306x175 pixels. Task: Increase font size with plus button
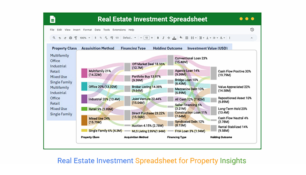click(151, 38)
